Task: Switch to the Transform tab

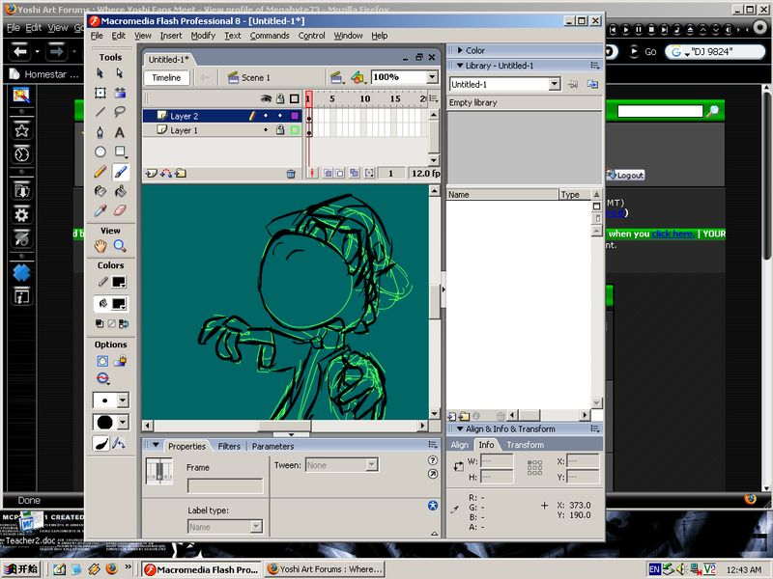Action: pos(526,445)
